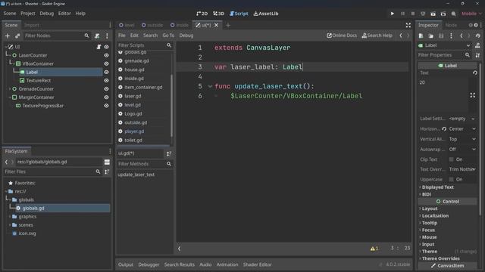Revert the Text property to default
The width and height of the screenshot is (485, 272).
[475, 73]
